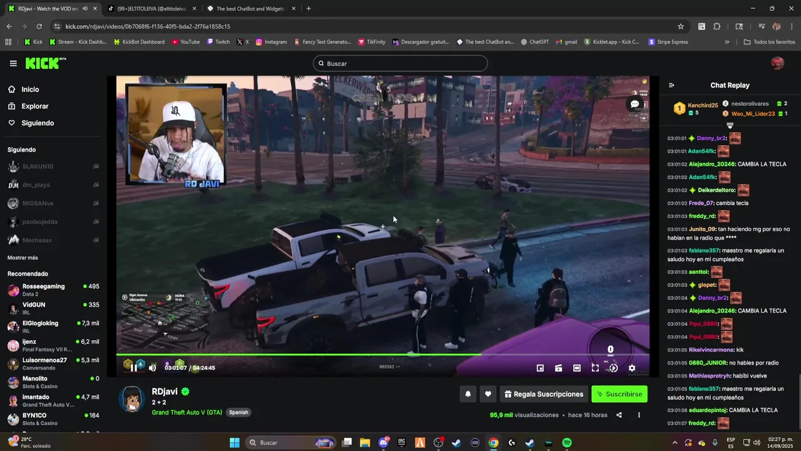The height and width of the screenshot is (451, 801).
Task: Reload the current page
Action: 39,26
